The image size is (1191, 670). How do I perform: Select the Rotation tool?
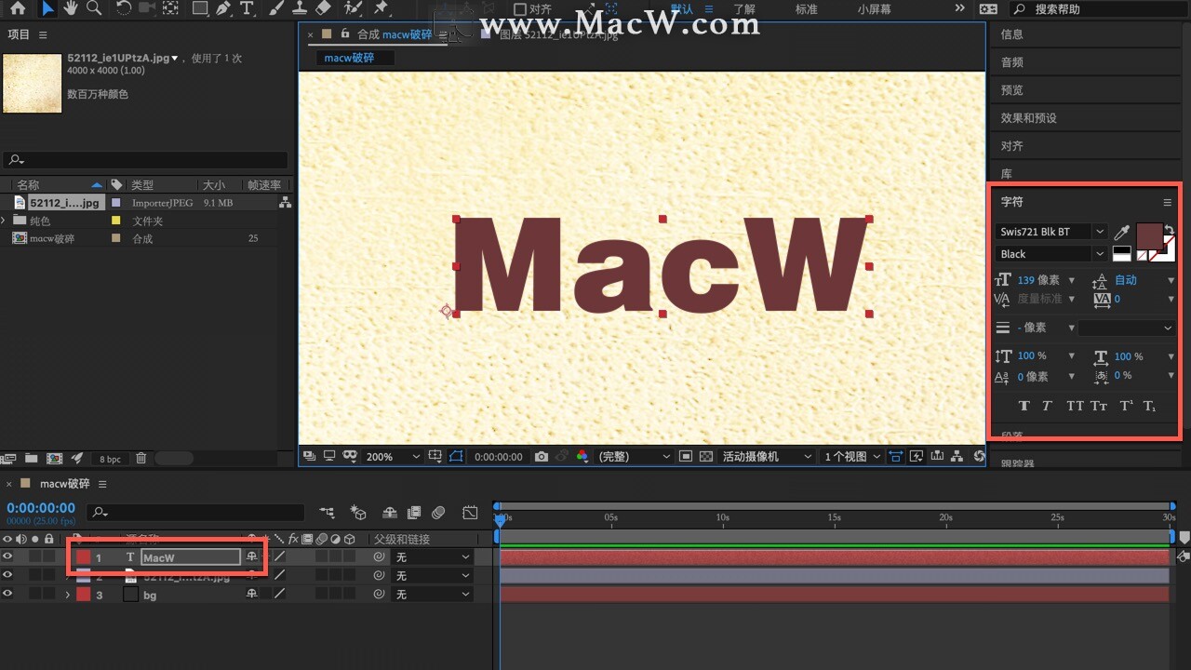[124, 8]
